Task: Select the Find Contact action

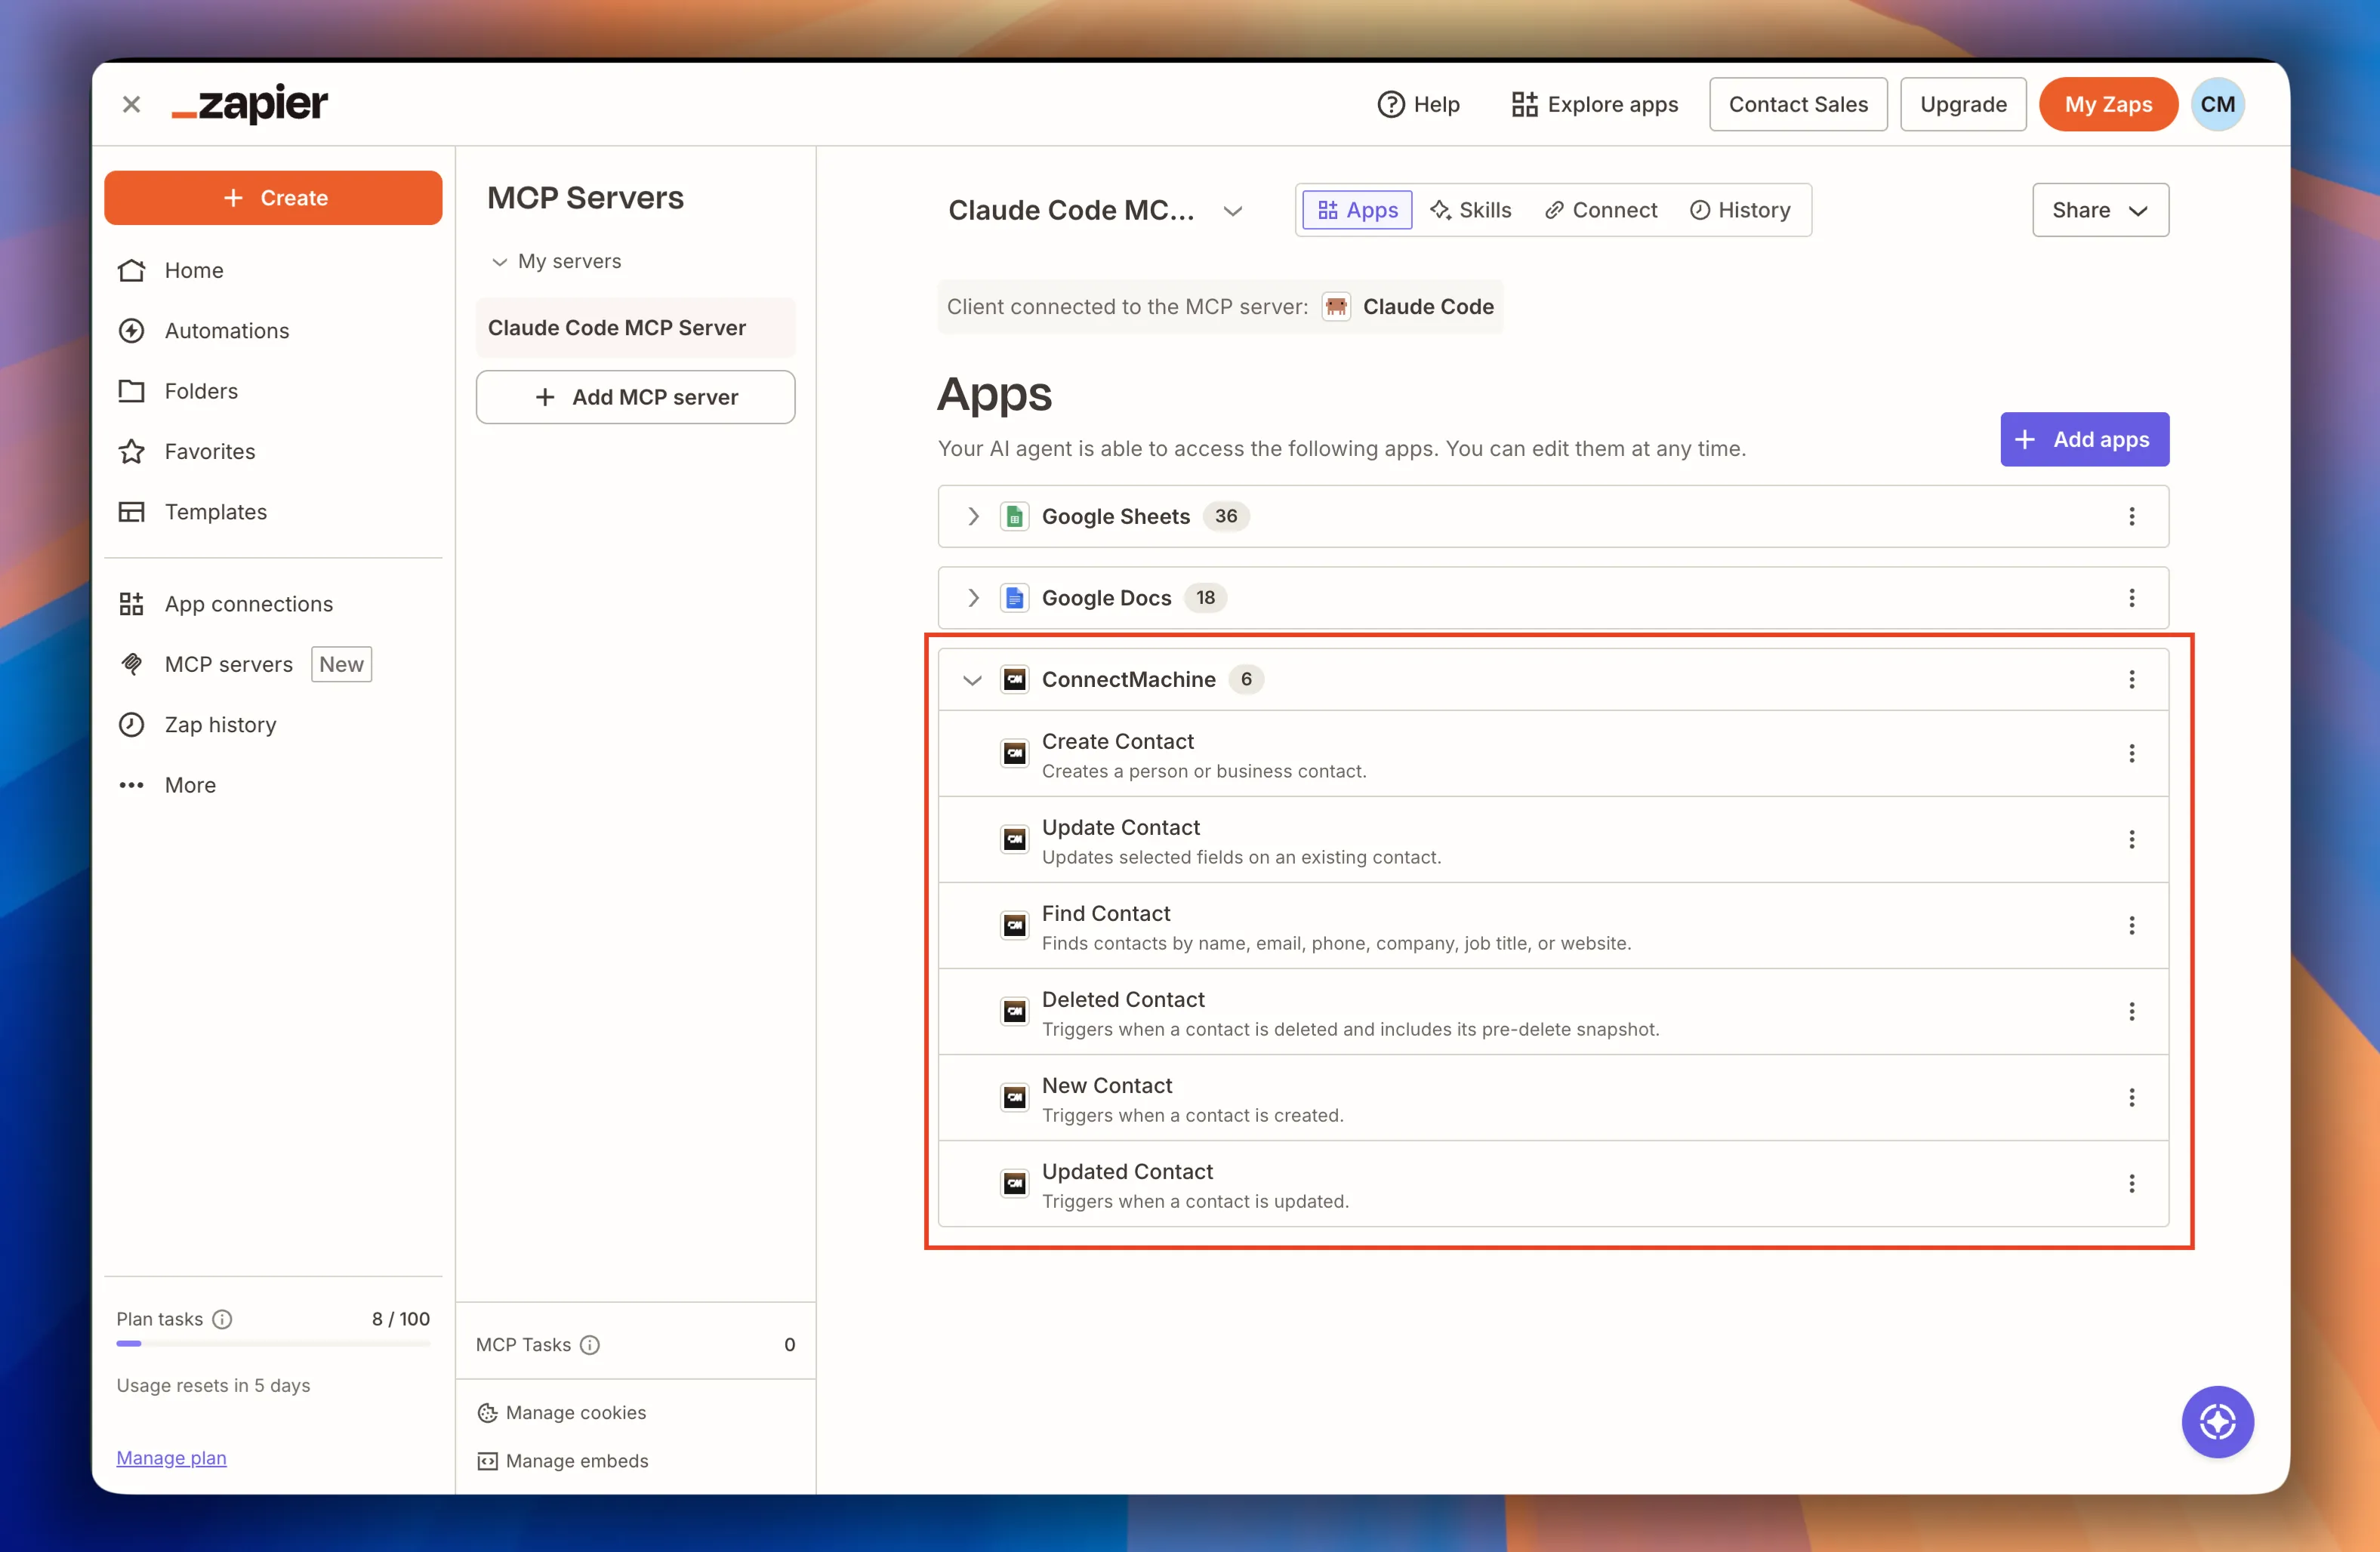Action: [x=1553, y=926]
